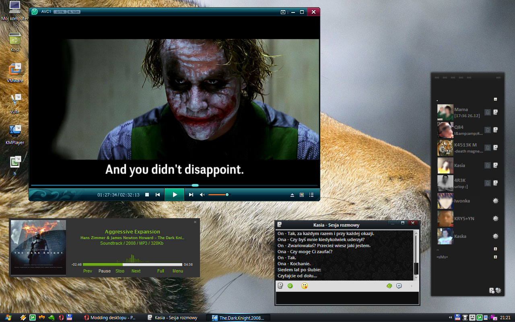Mute the KMPlayer speaker icon
This screenshot has height=322, width=515.
pos(202,195)
